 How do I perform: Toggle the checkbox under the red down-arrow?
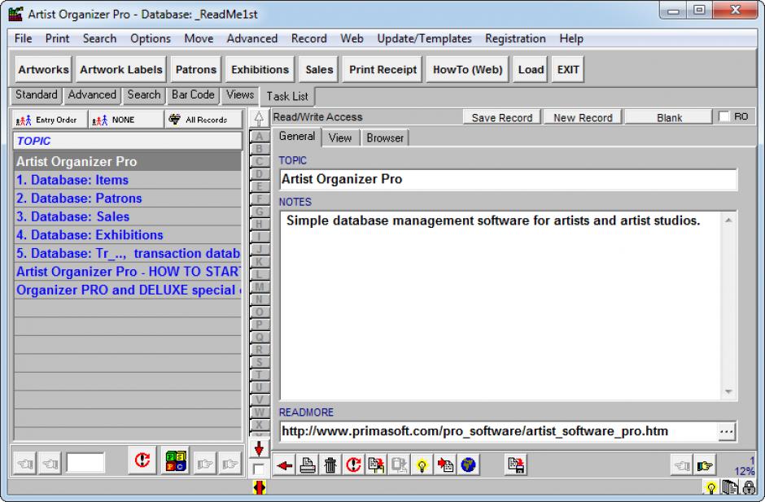tap(259, 469)
